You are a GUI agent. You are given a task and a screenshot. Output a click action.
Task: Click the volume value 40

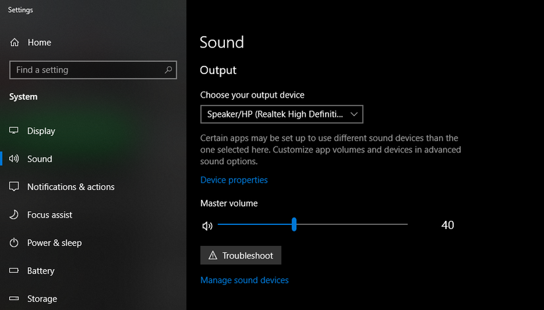click(448, 225)
